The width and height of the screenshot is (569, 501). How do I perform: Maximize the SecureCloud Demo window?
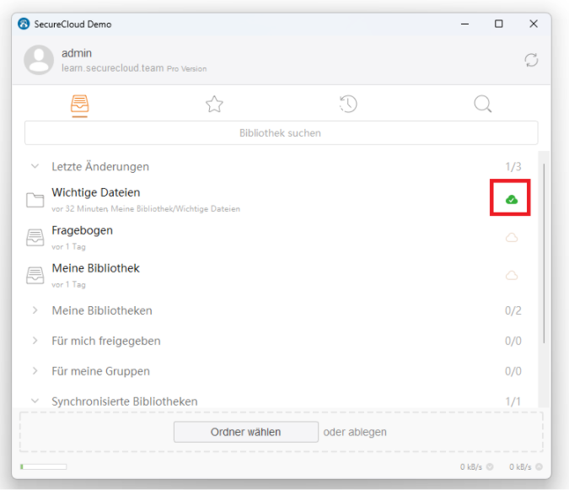pyautogui.click(x=499, y=24)
